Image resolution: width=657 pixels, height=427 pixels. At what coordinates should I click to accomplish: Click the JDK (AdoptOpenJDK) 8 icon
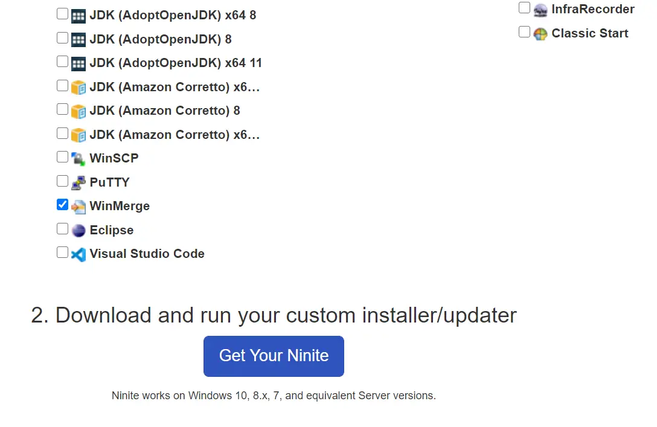pos(79,40)
